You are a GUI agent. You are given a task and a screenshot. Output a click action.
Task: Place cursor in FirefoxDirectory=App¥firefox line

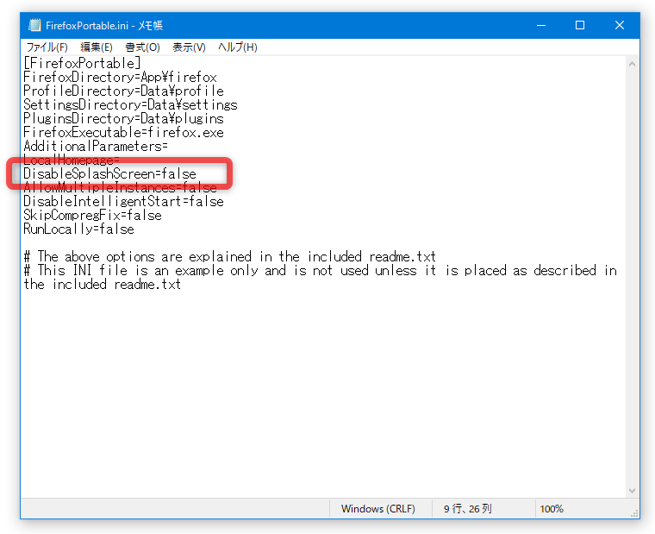point(121,77)
